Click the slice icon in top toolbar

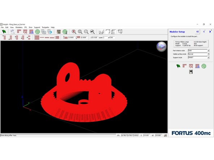19,32
